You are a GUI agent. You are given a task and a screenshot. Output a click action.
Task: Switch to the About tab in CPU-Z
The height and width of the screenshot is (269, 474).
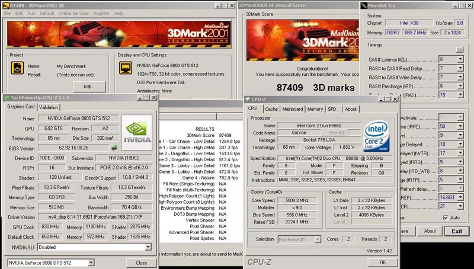(351, 109)
